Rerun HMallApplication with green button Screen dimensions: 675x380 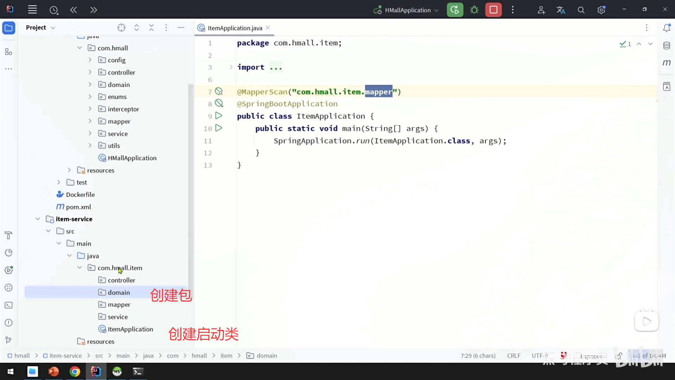pos(455,10)
